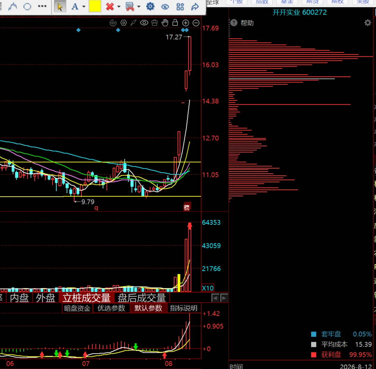Click the question mark help icon
This screenshot has width=376, height=369.
point(234,23)
